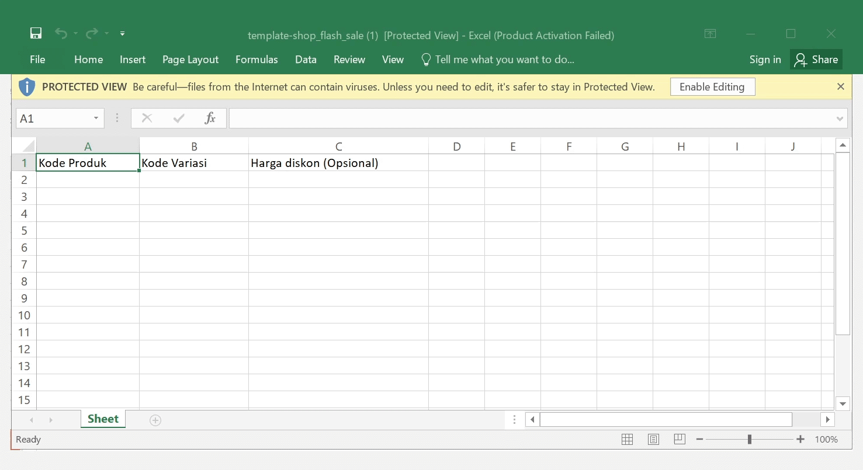
Task: Open the Formulas ribbon tab
Action: [x=257, y=60]
